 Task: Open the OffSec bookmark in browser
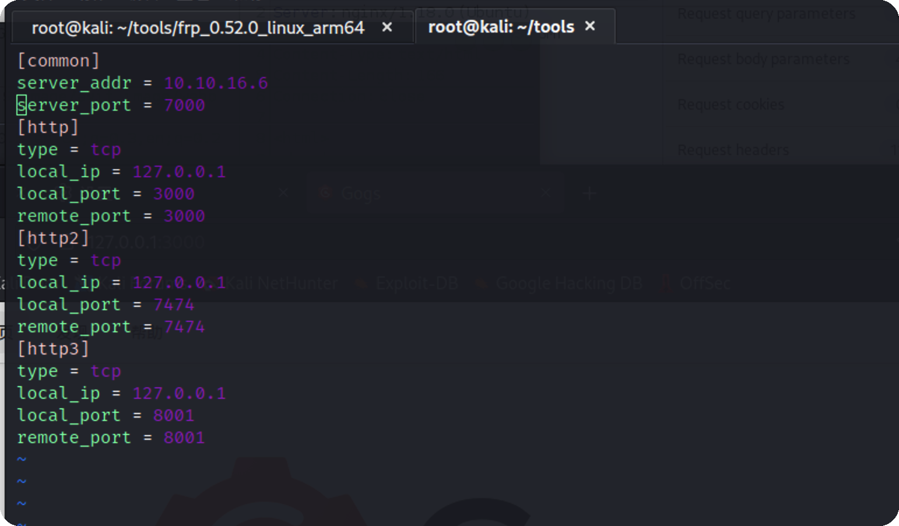(x=696, y=283)
